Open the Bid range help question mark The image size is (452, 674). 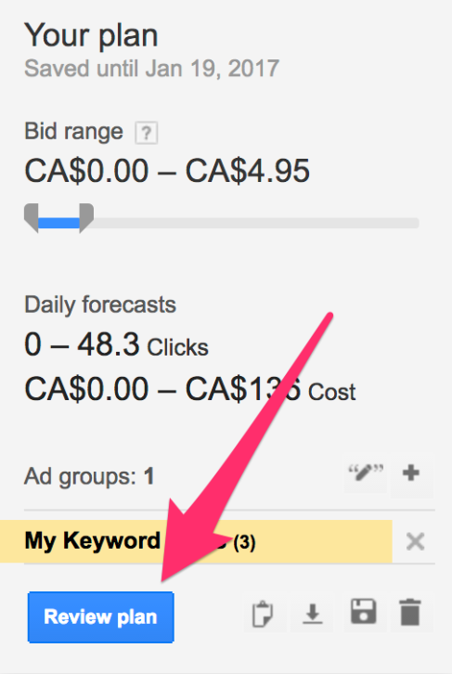coord(147,133)
